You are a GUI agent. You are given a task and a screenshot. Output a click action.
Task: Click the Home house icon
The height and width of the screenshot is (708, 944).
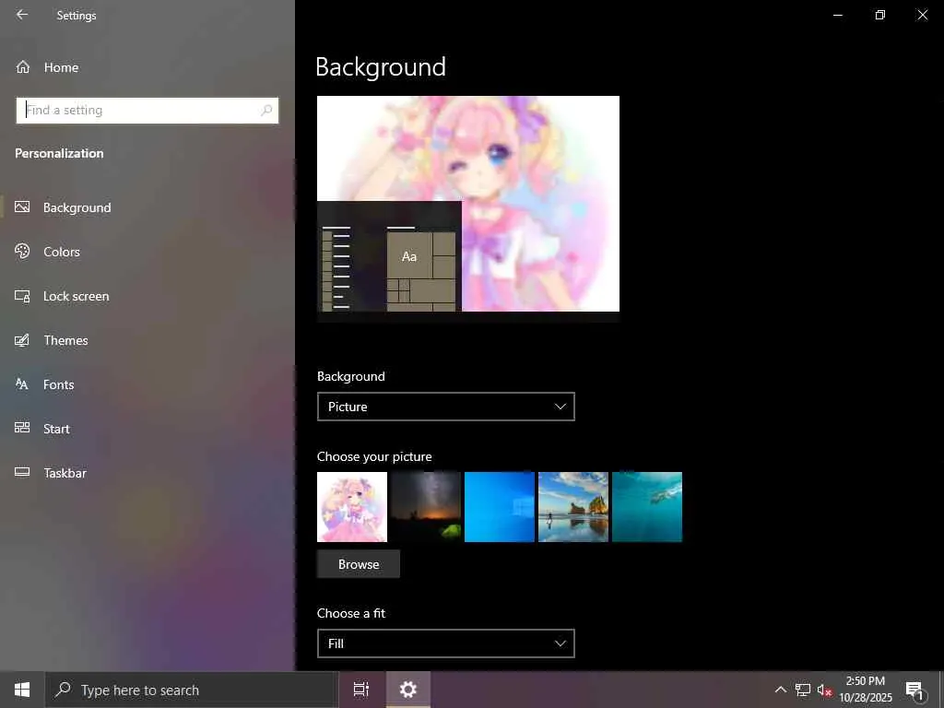23,66
